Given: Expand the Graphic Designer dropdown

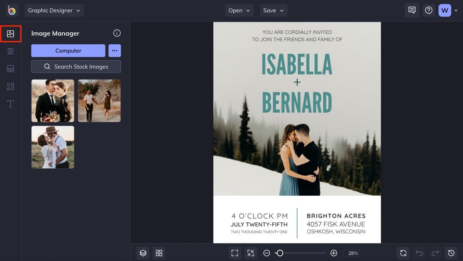Looking at the screenshot, I should point(54,10).
